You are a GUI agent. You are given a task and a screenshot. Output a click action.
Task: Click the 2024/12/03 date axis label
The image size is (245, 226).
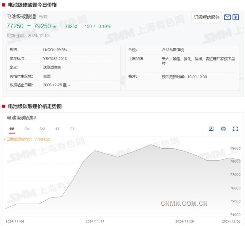coord(231,221)
